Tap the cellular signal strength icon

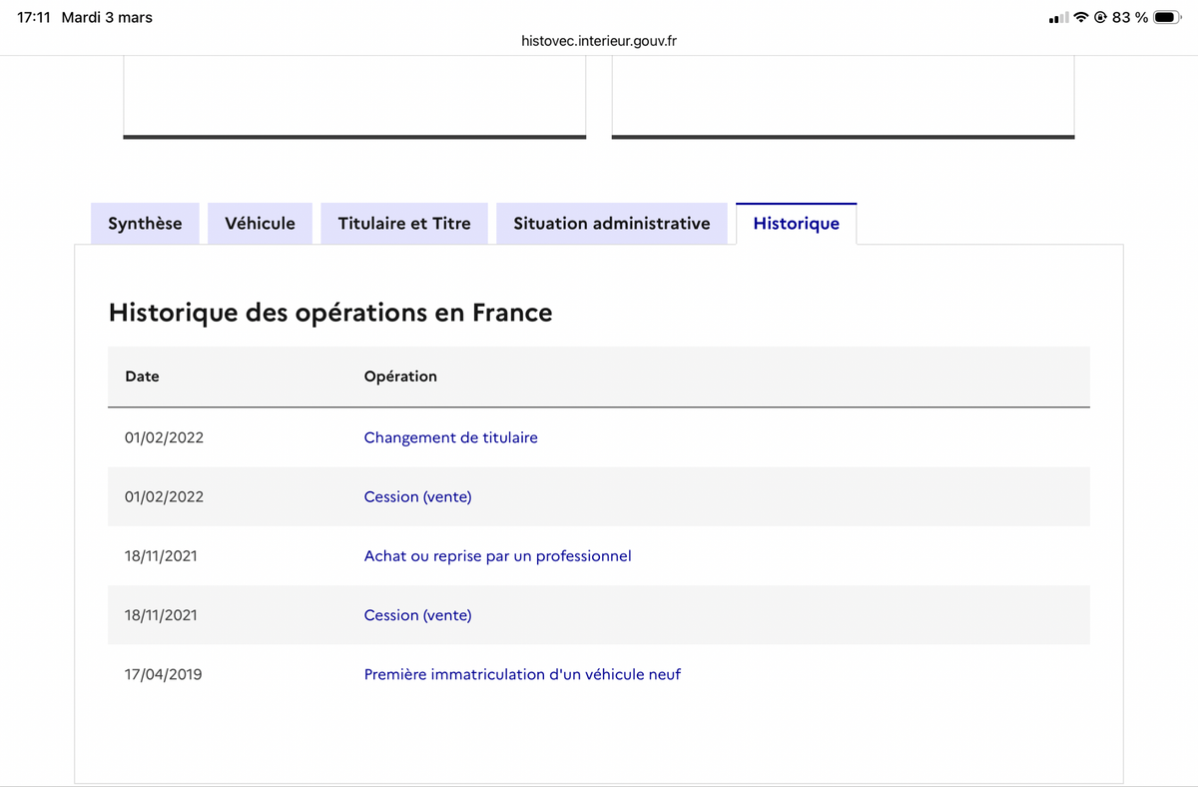(1058, 18)
